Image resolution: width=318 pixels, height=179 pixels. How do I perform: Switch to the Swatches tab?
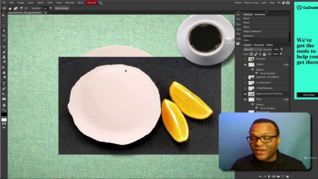tap(260, 14)
